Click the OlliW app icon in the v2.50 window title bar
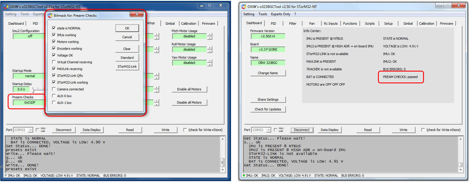The height and width of the screenshot is (182, 470). point(244,6)
